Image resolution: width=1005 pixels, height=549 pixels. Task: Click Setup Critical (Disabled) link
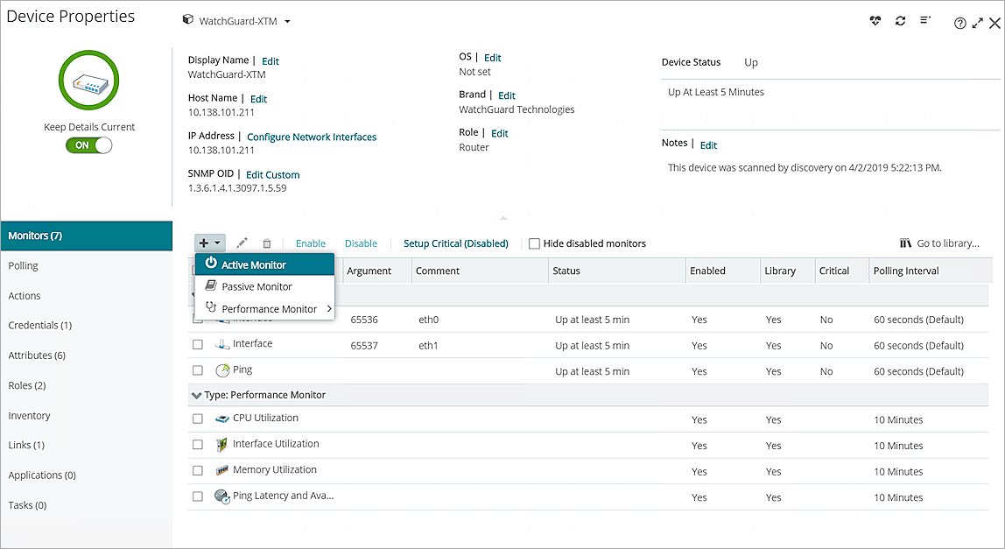click(455, 243)
